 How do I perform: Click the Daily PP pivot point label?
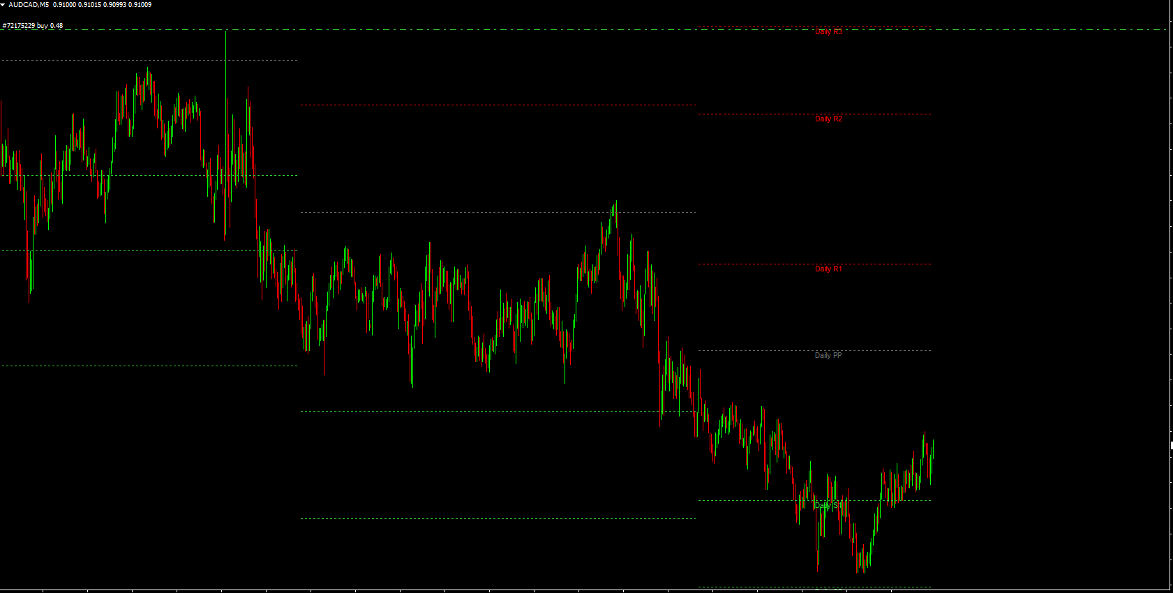pos(828,356)
